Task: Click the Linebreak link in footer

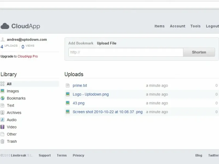Action: point(19,155)
